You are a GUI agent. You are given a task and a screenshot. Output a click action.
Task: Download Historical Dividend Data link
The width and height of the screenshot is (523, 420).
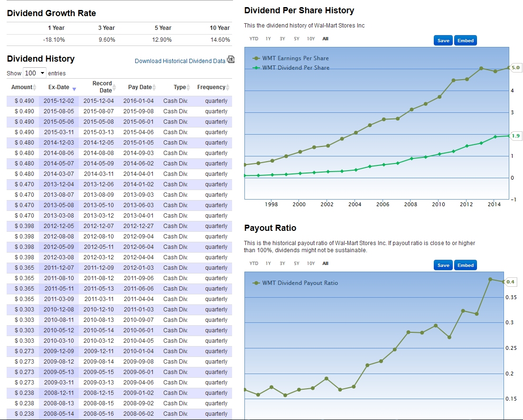(180, 61)
